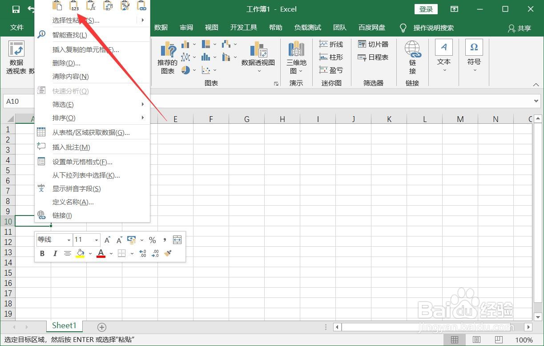This screenshot has width=544, height=346.
Task: Insert a Column sparkline (柱形)
Action: tap(331, 57)
